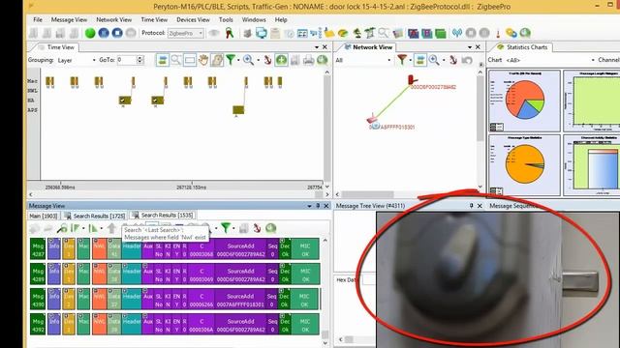Expand the Info block of message 4289
Image resolution: width=620 pixels, height=348 pixels.
point(54,274)
